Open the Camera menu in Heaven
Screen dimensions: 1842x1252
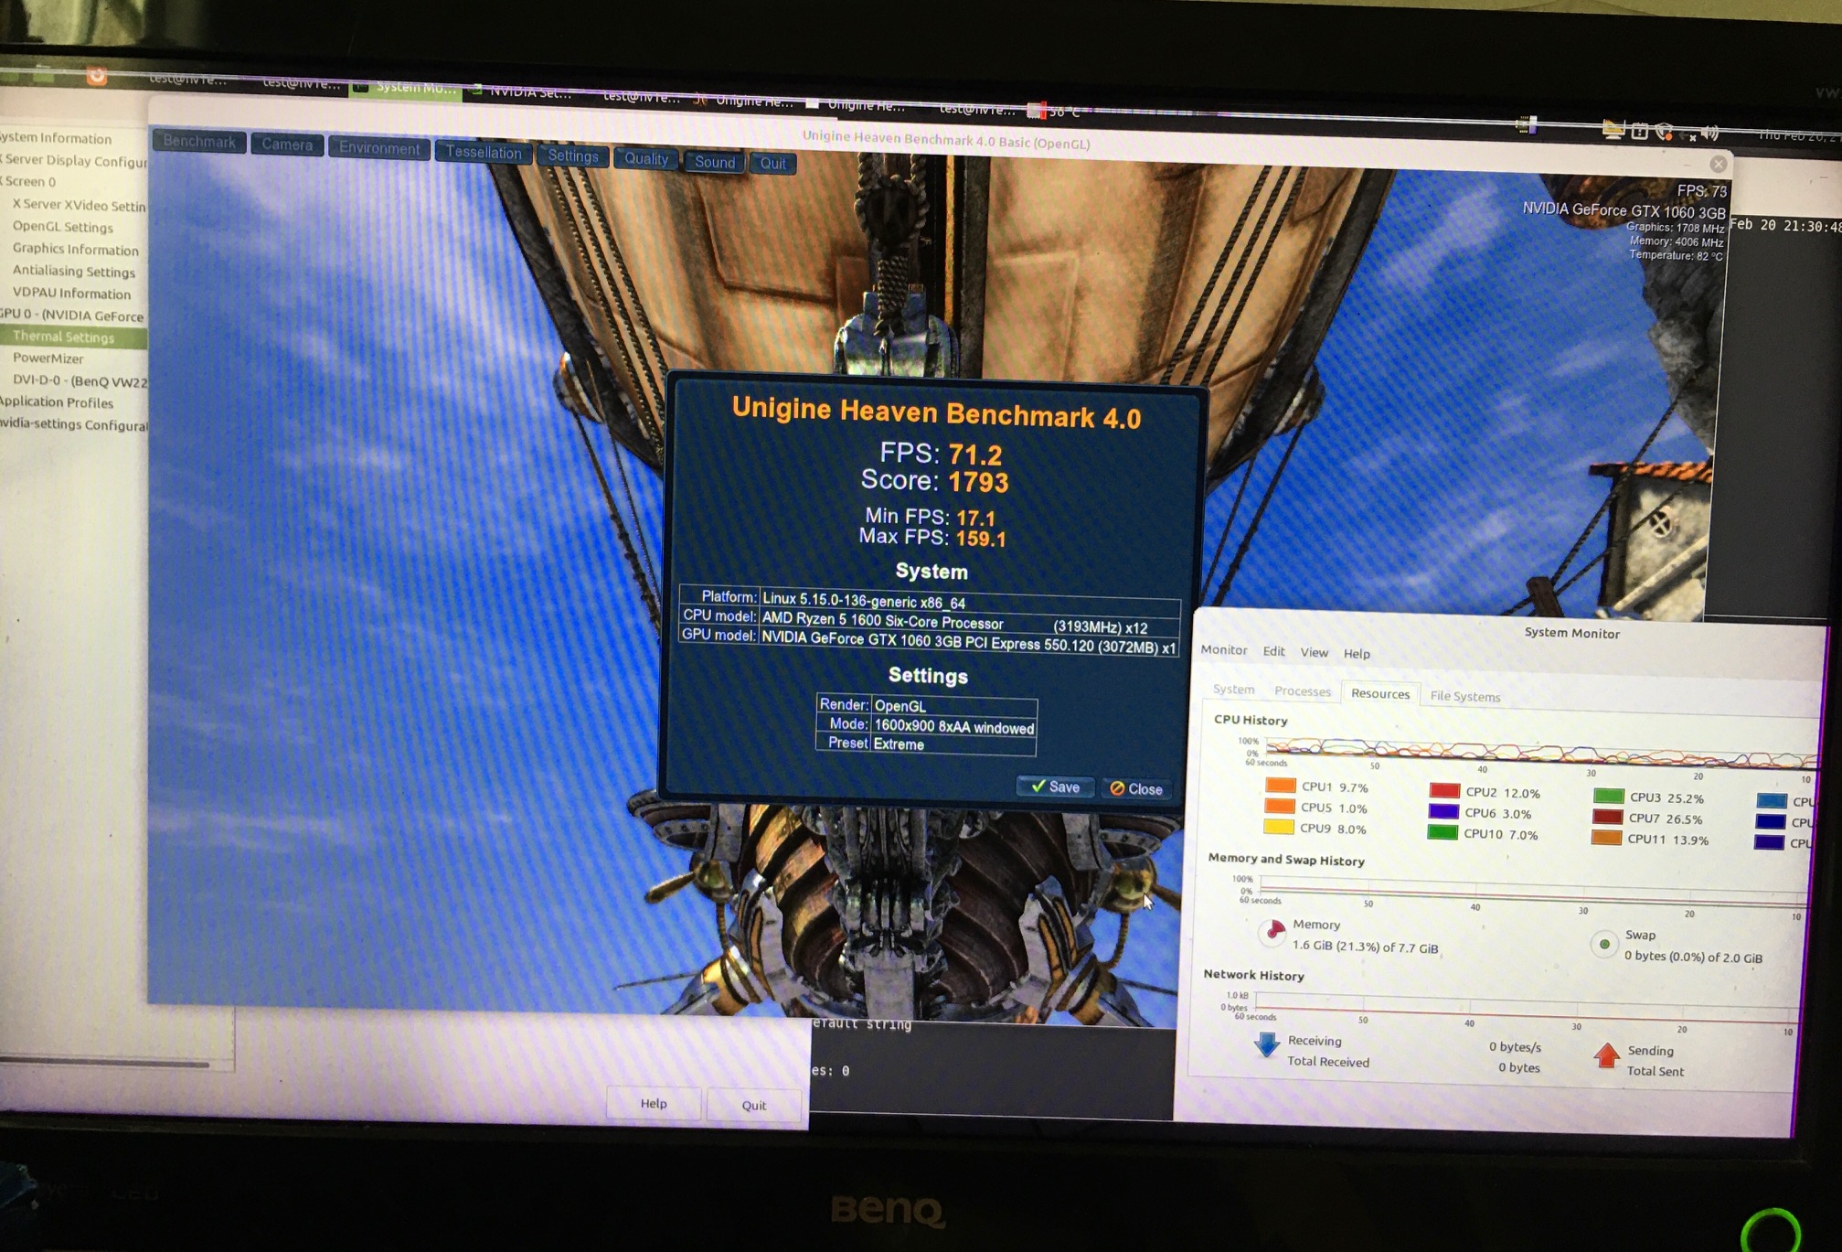pyautogui.click(x=287, y=144)
